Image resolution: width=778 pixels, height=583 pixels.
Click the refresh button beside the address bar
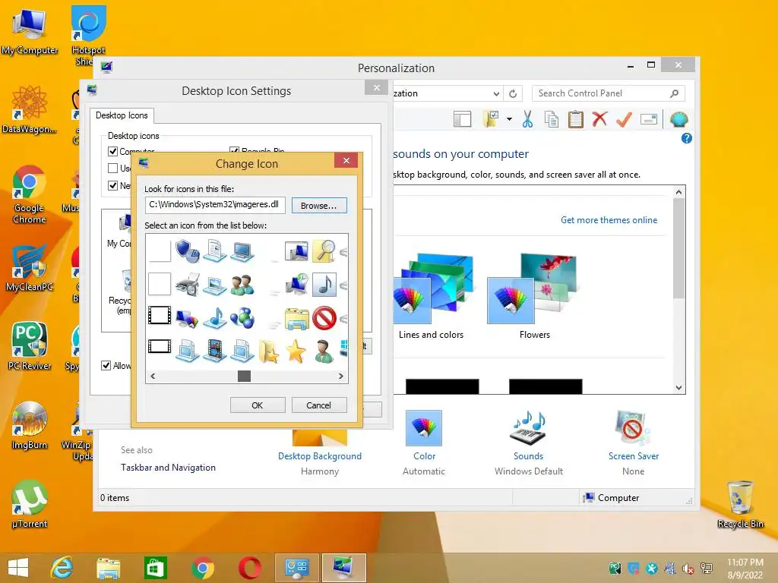[513, 93]
